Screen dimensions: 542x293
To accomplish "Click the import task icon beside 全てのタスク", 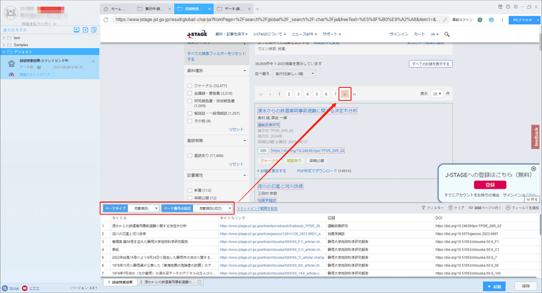I will tap(77, 30).
